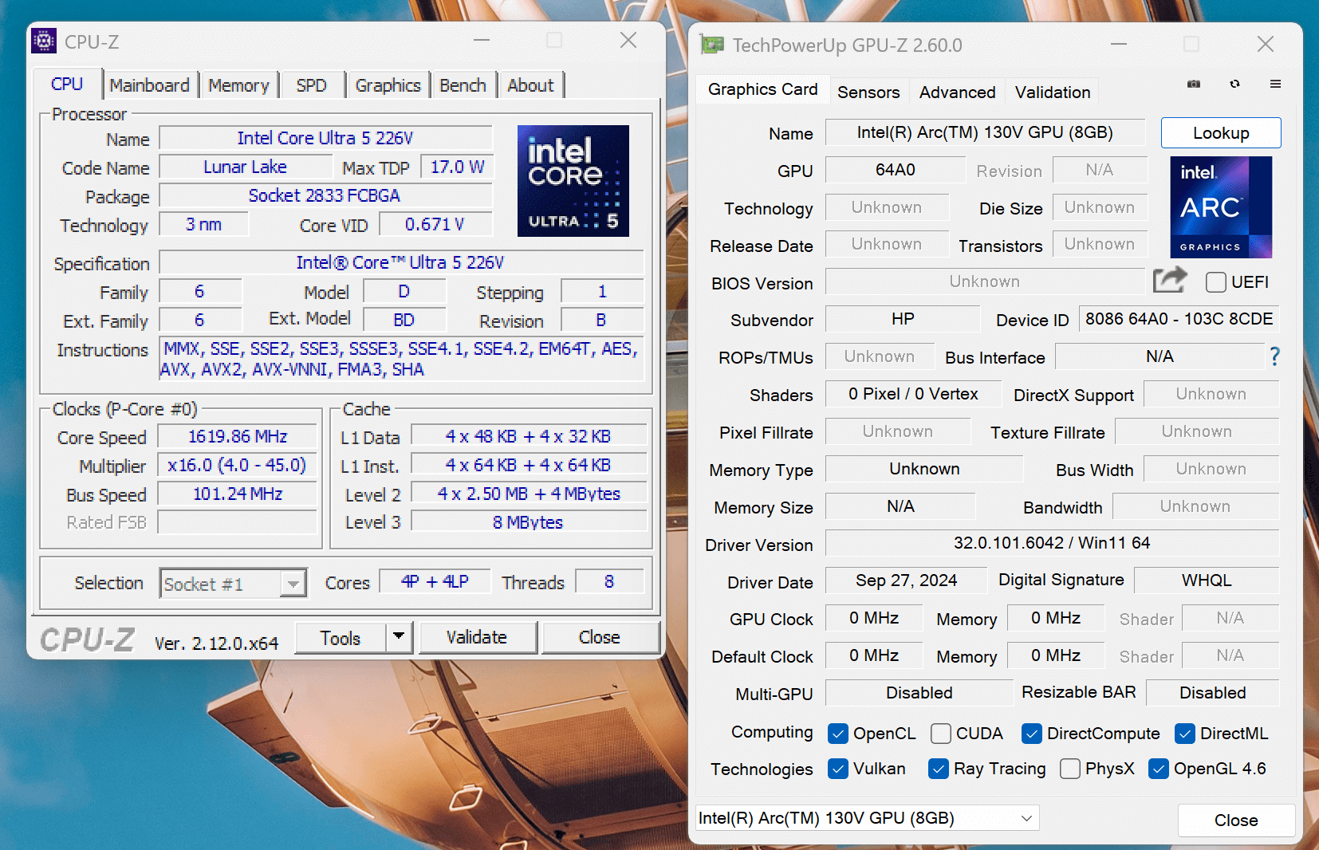The image size is (1319, 850).
Task: Click the Validate button in CPU-Z
Action: [477, 637]
